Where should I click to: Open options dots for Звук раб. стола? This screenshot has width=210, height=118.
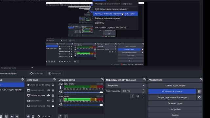point(60,88)
